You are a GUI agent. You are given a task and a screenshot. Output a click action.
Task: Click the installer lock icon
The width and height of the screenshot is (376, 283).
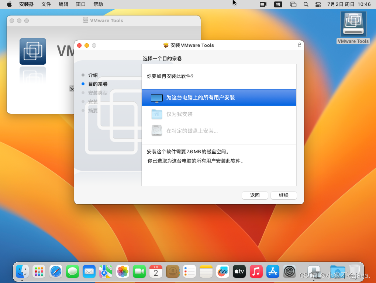coord(300,45)
